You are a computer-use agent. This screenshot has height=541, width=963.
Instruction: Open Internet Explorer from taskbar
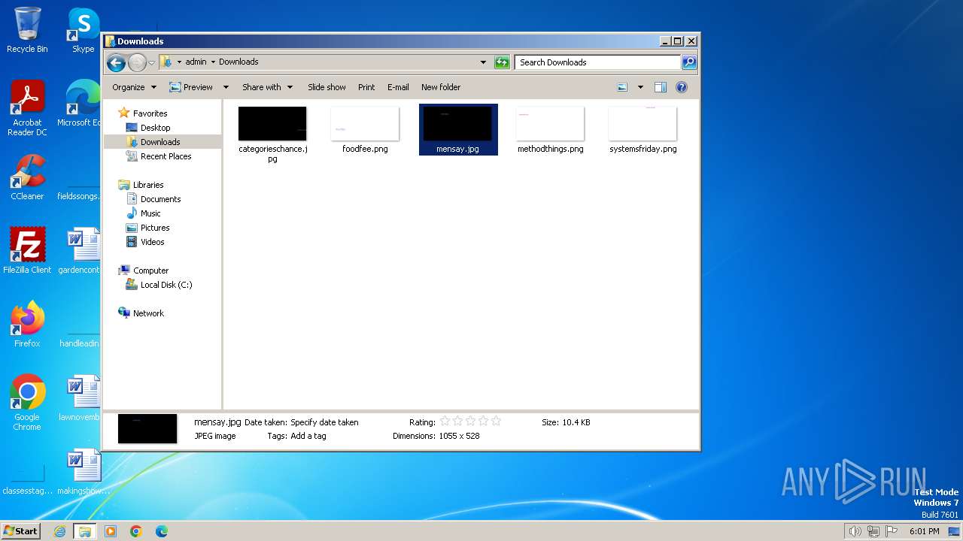[x=59, y=531]
